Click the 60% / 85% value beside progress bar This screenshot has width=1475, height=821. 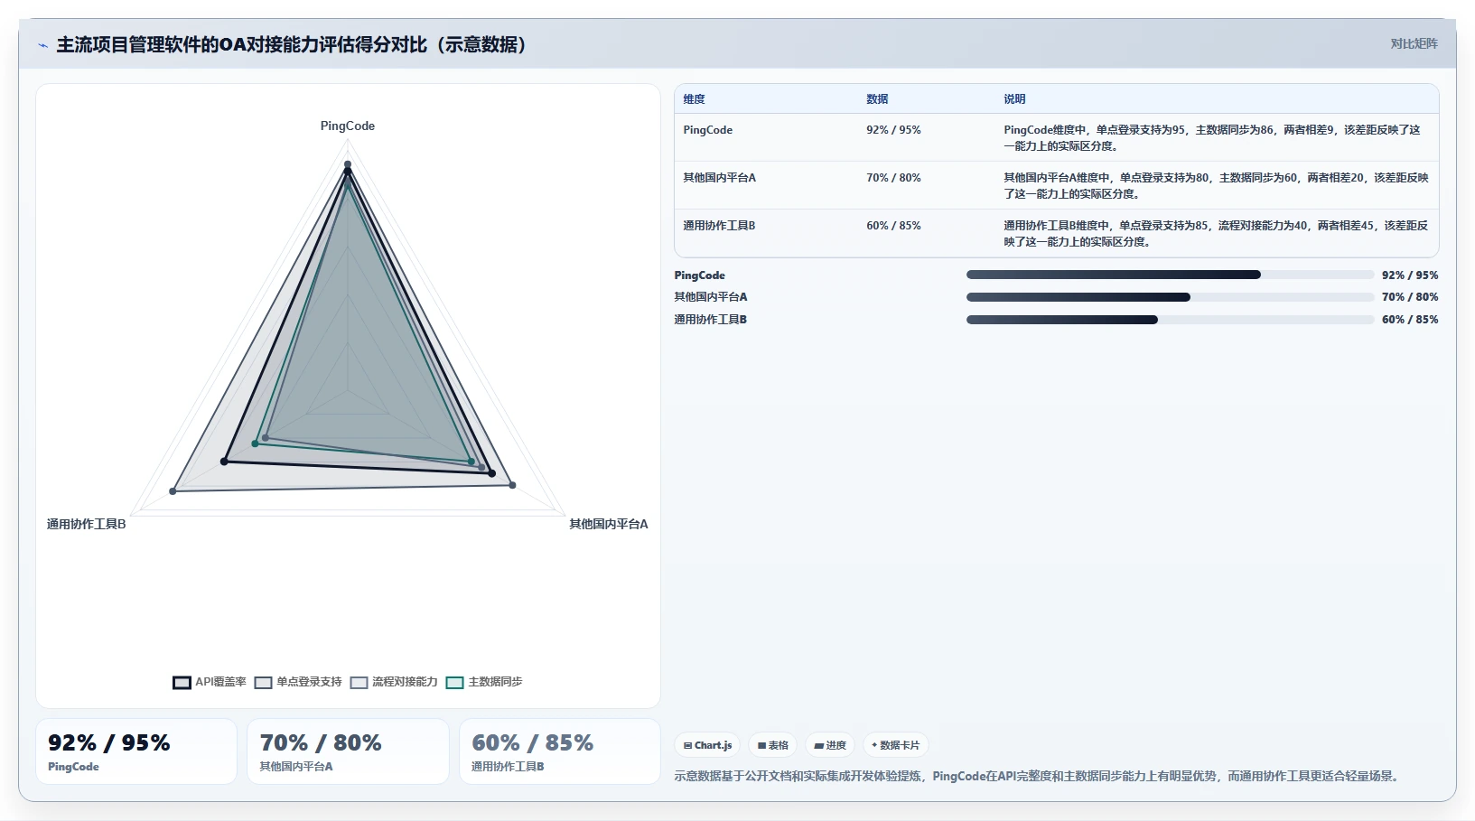tap(1410, 320)
